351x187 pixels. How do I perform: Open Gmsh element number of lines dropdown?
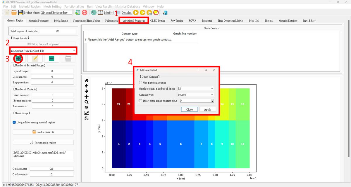pos(195,89)
